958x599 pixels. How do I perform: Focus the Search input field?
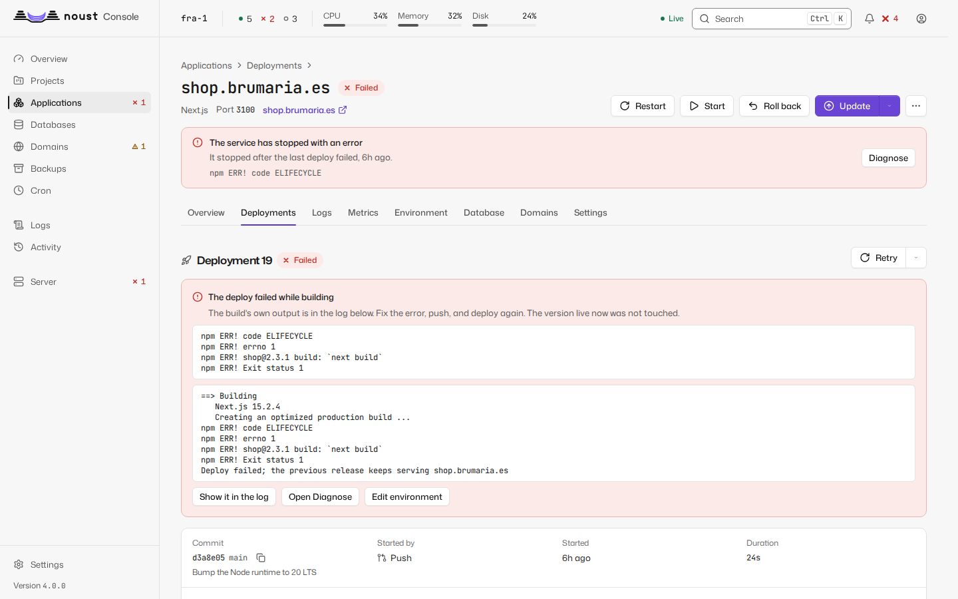(772, 19)
